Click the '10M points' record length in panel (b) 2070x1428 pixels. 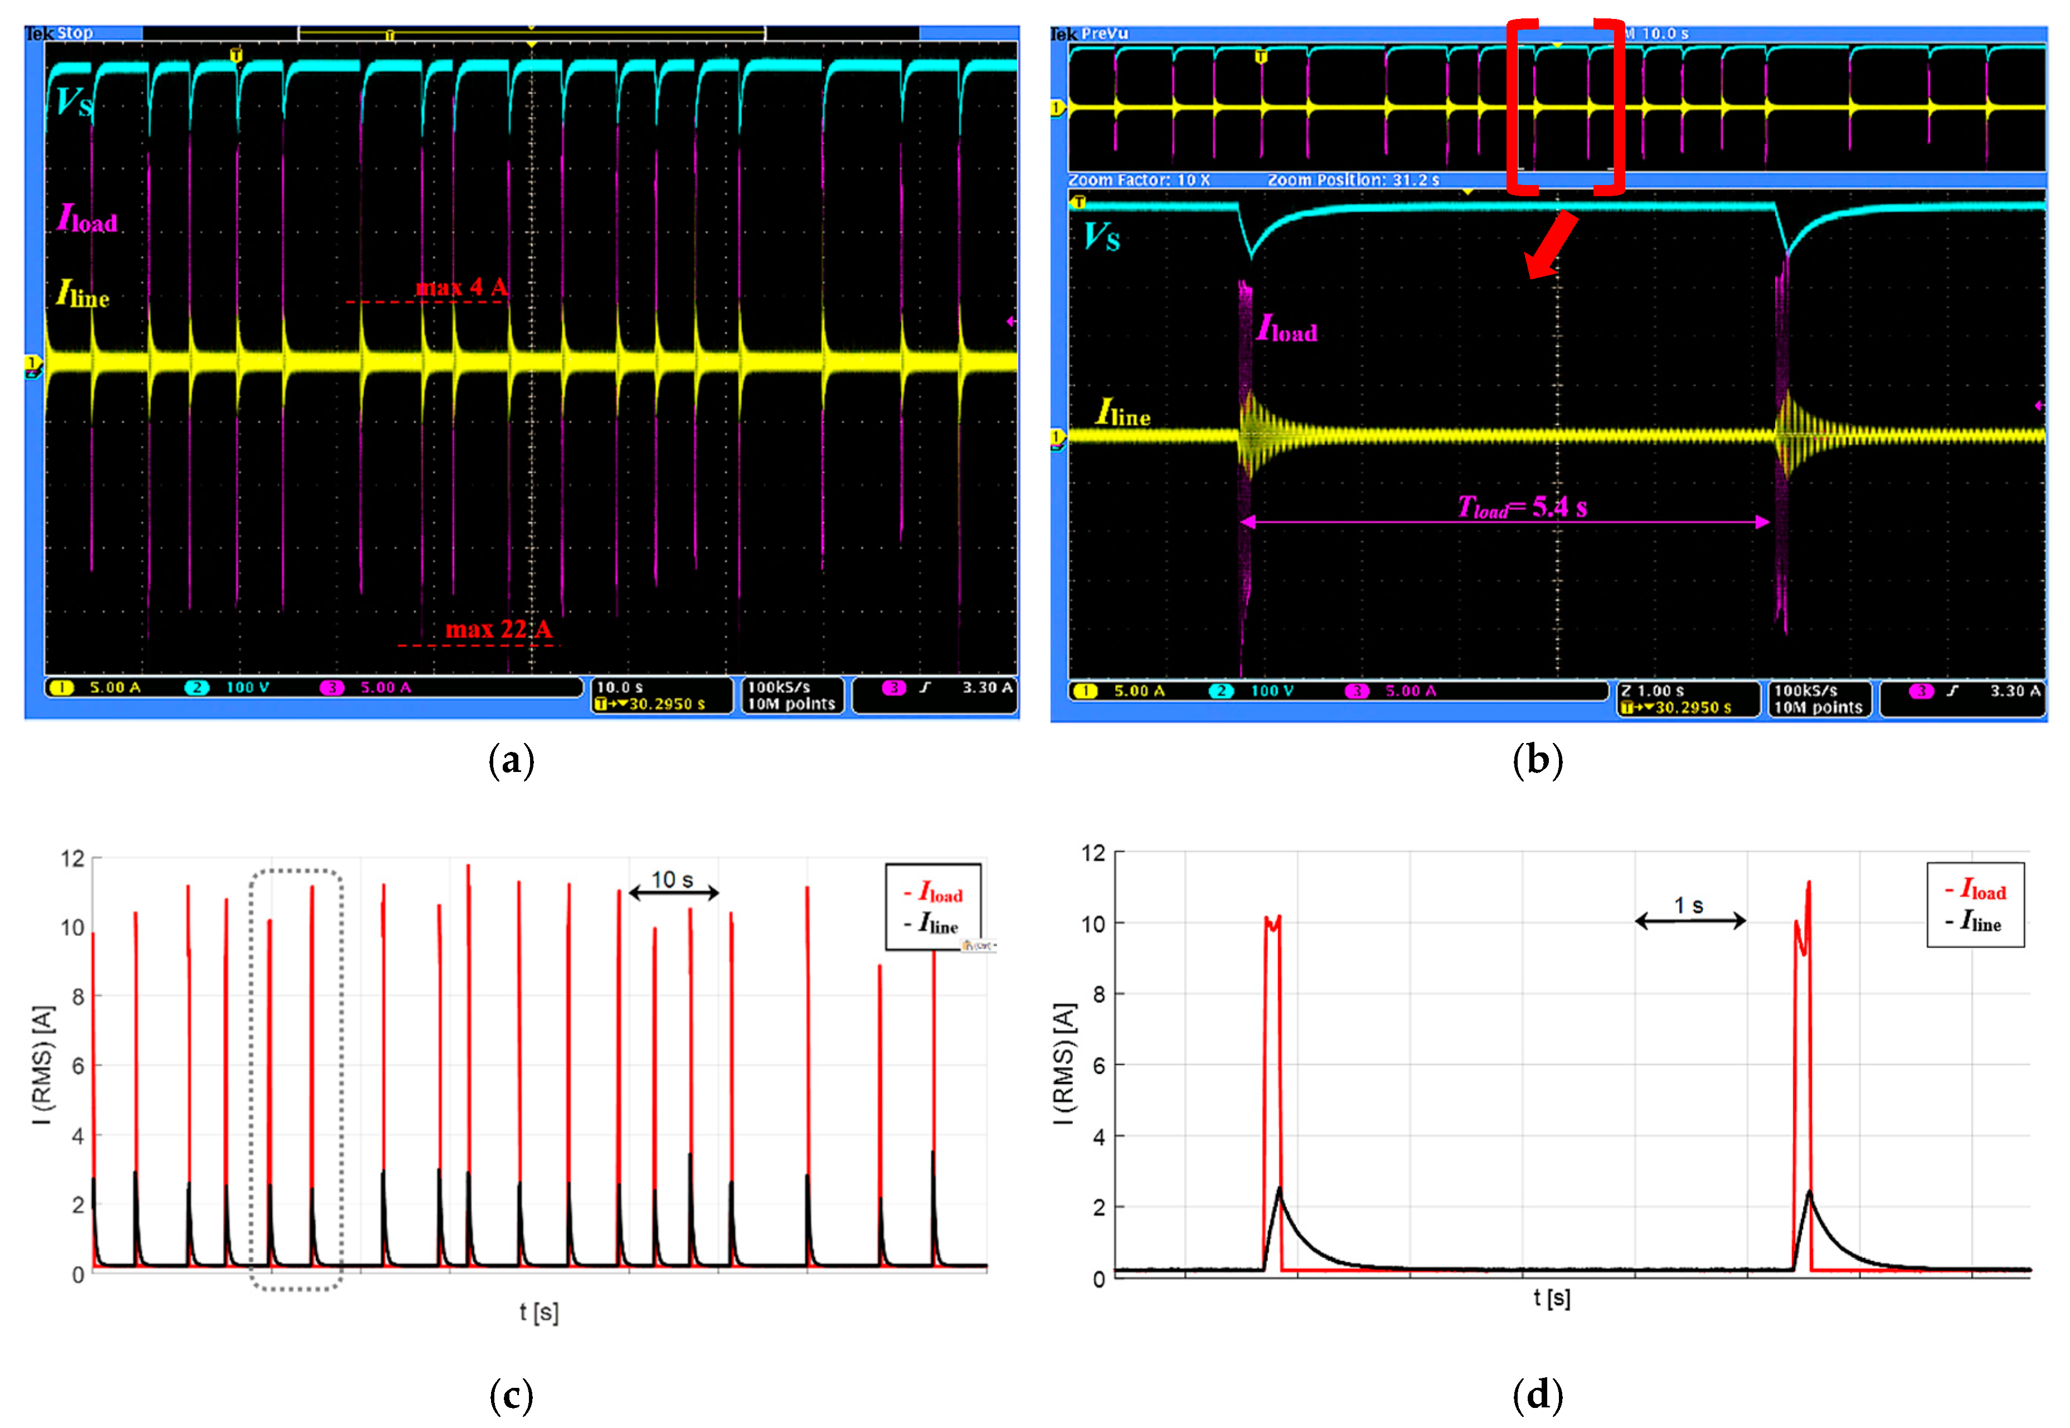pyautogui.click(x=1818, y=708)
